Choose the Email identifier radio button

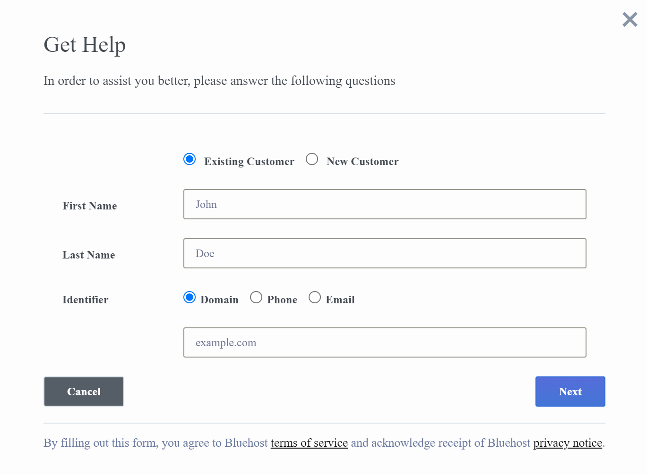click(x=315, y=298)
